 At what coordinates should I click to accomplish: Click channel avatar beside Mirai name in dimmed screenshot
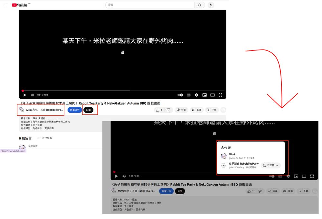tap(113, 191)
